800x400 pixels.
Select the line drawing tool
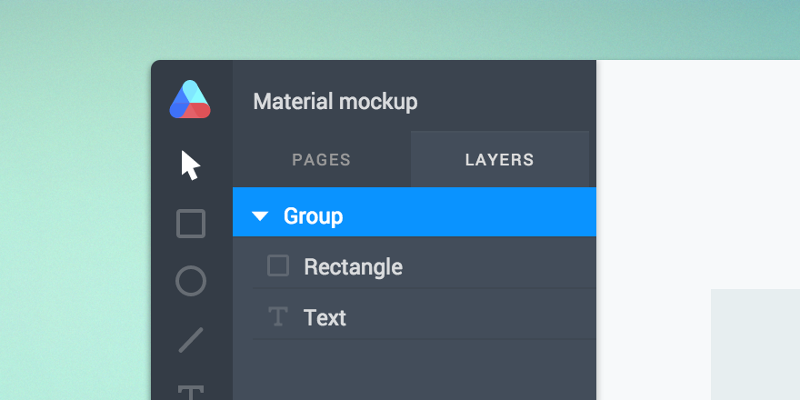pyautogui.click(x=191, y=340)
